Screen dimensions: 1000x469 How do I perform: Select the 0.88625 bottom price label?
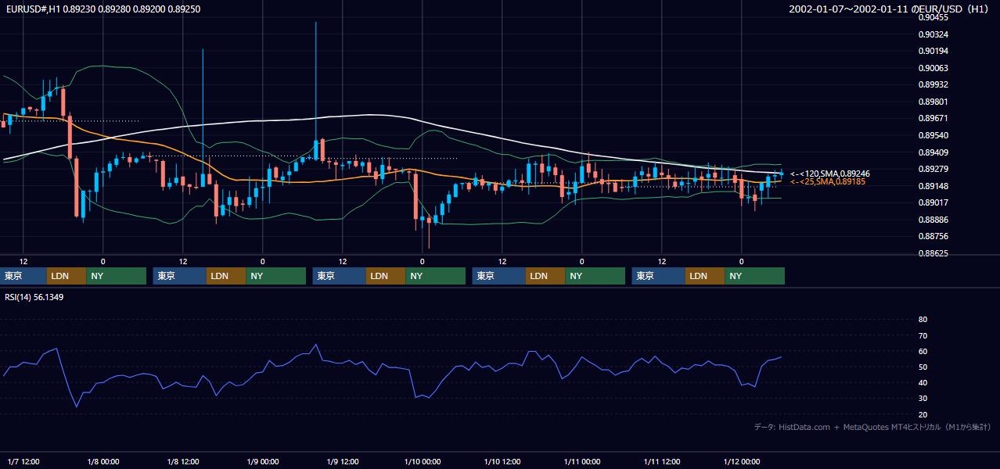(934, 253)
